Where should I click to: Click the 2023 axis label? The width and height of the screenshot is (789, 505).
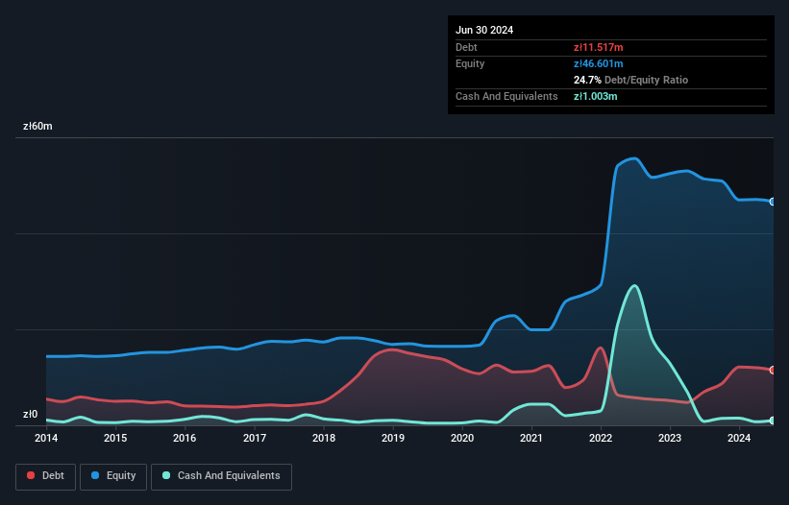pyautogui.click(x=670, y=438)
